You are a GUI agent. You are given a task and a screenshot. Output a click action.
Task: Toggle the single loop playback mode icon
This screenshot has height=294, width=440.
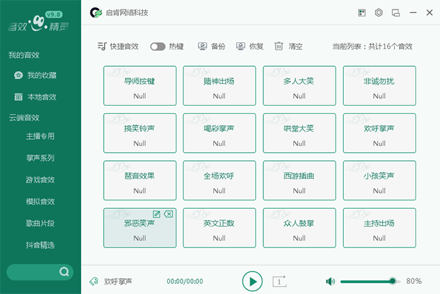pos(279,281)
